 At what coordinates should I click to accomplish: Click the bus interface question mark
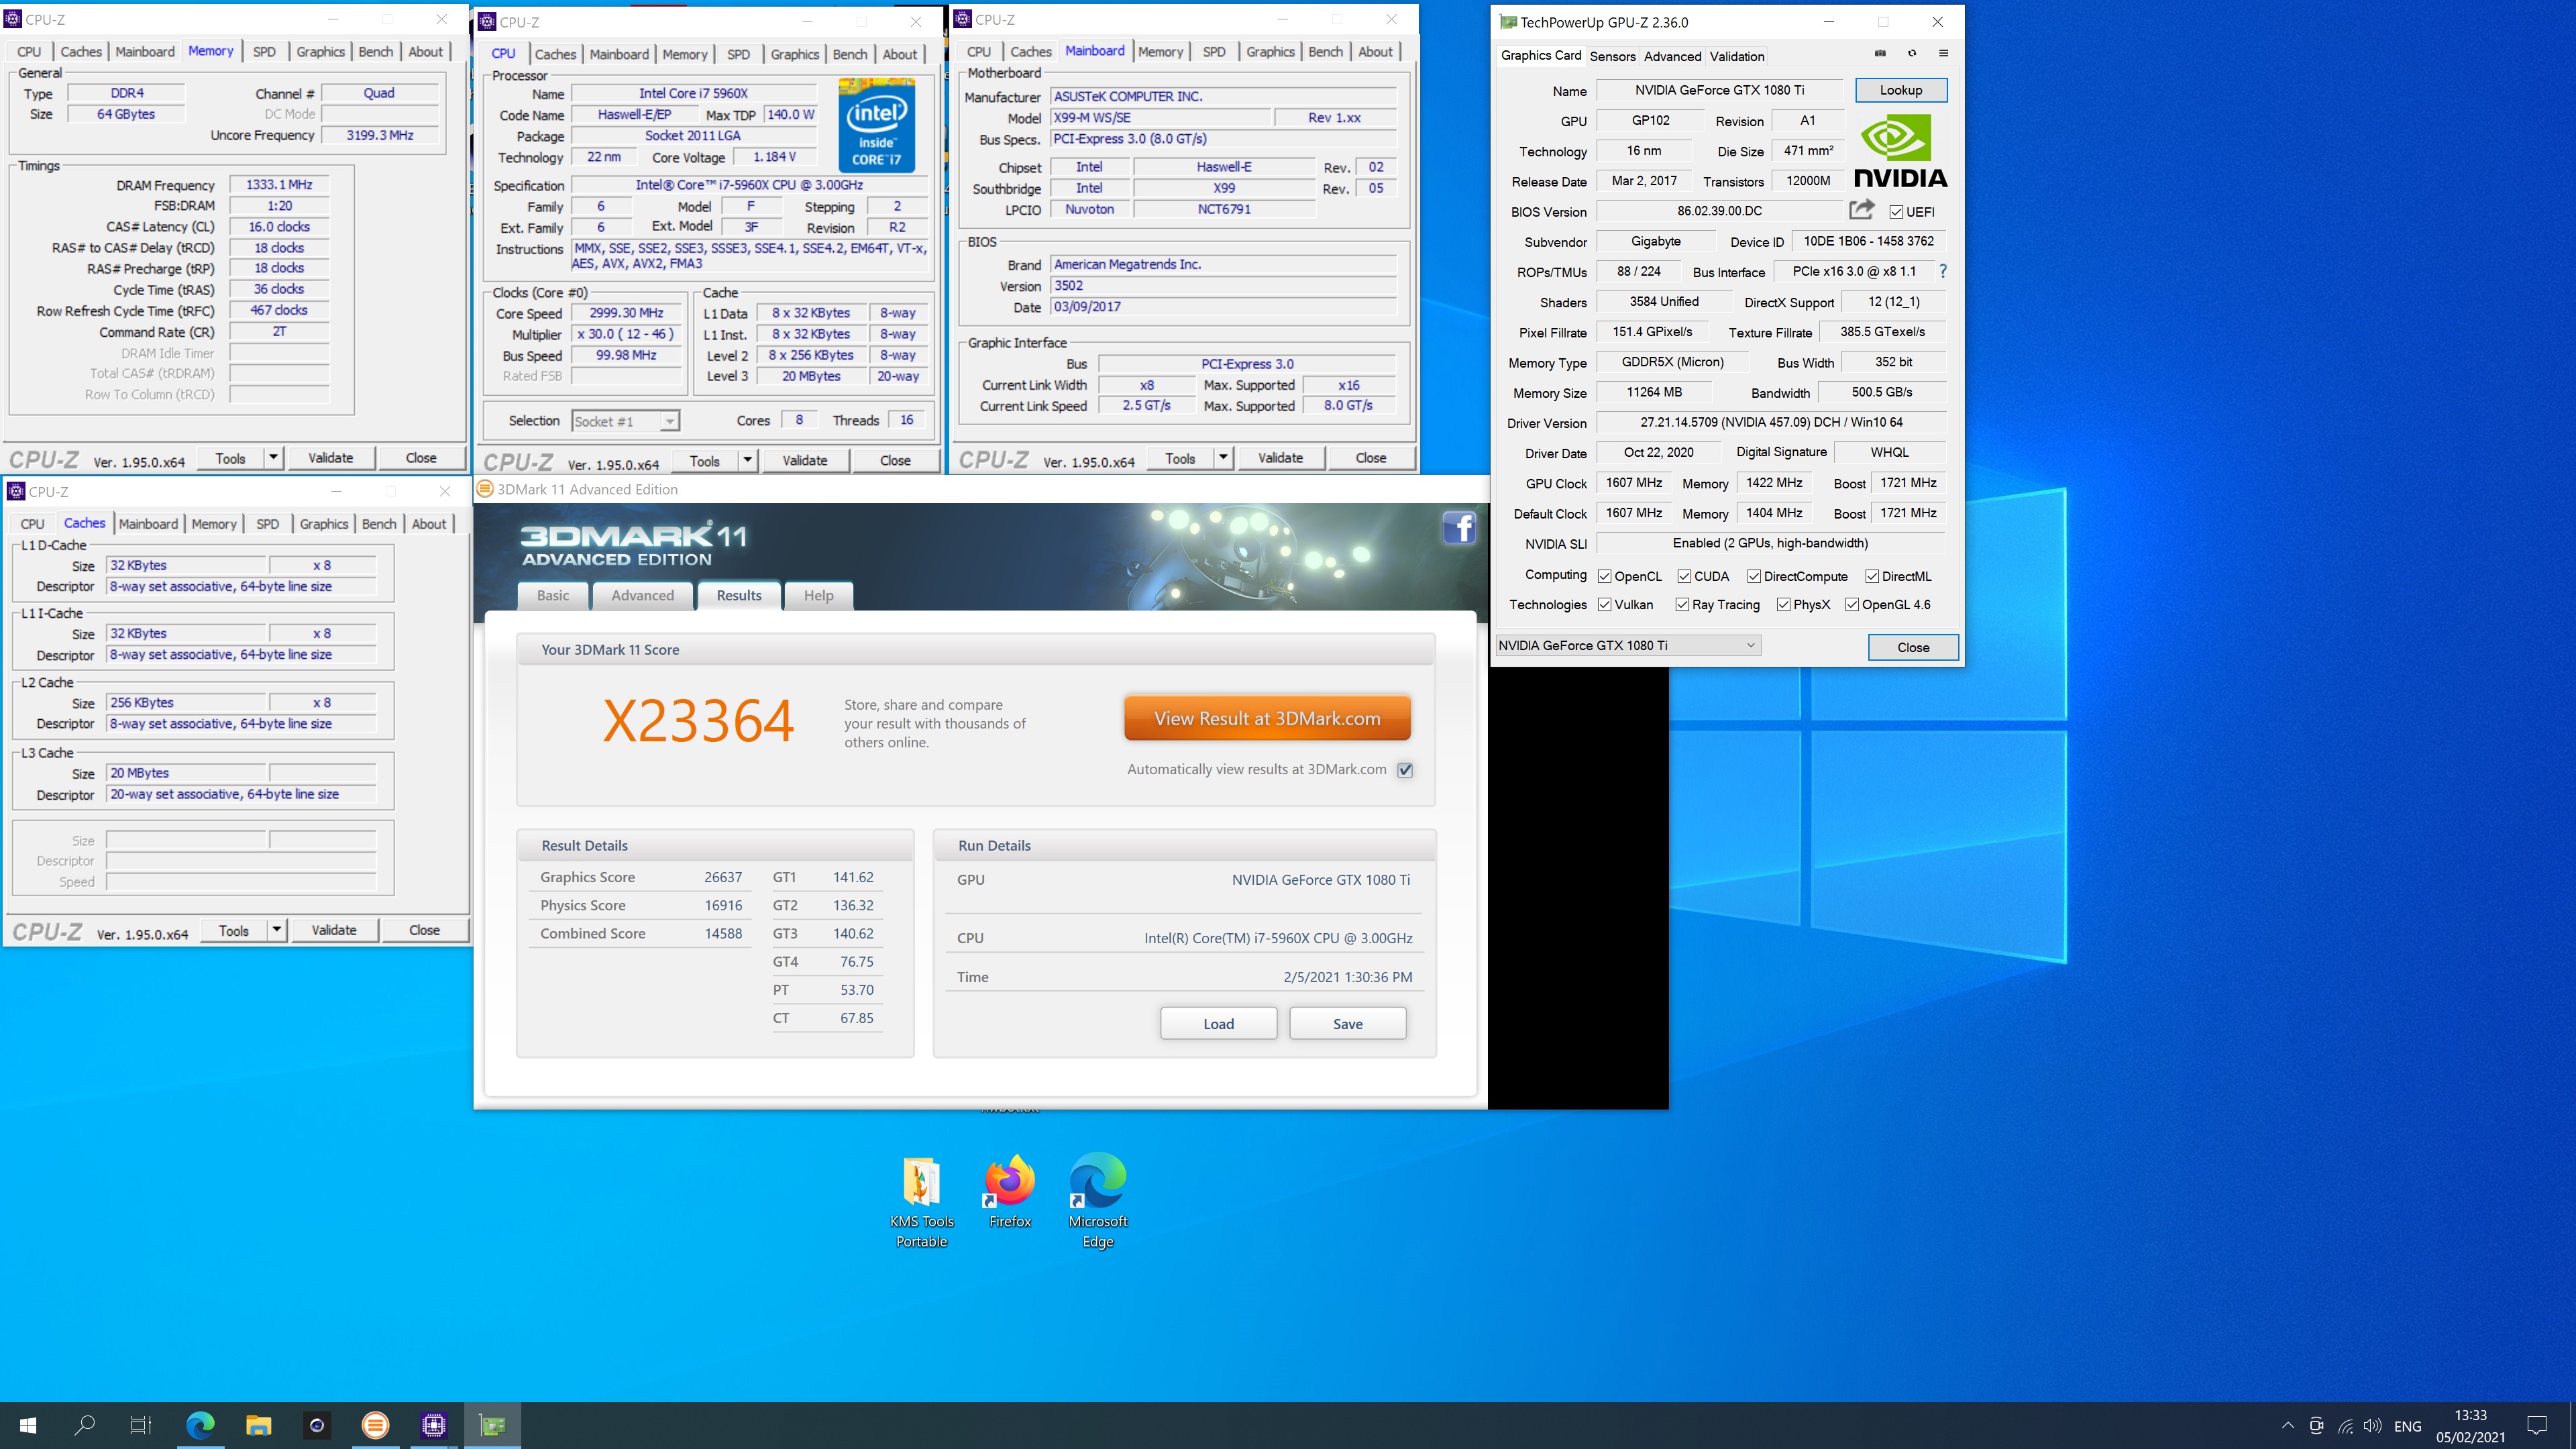click(x=1943, y=271)
